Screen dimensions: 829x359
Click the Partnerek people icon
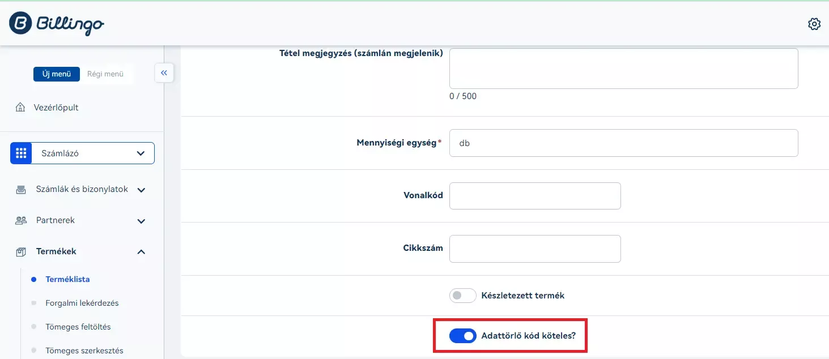point(21,220)
